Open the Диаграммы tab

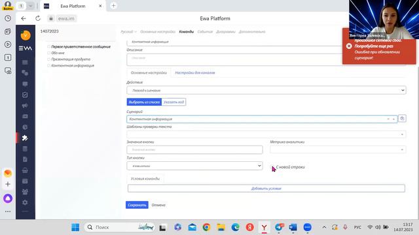click(x=226, y=32)
